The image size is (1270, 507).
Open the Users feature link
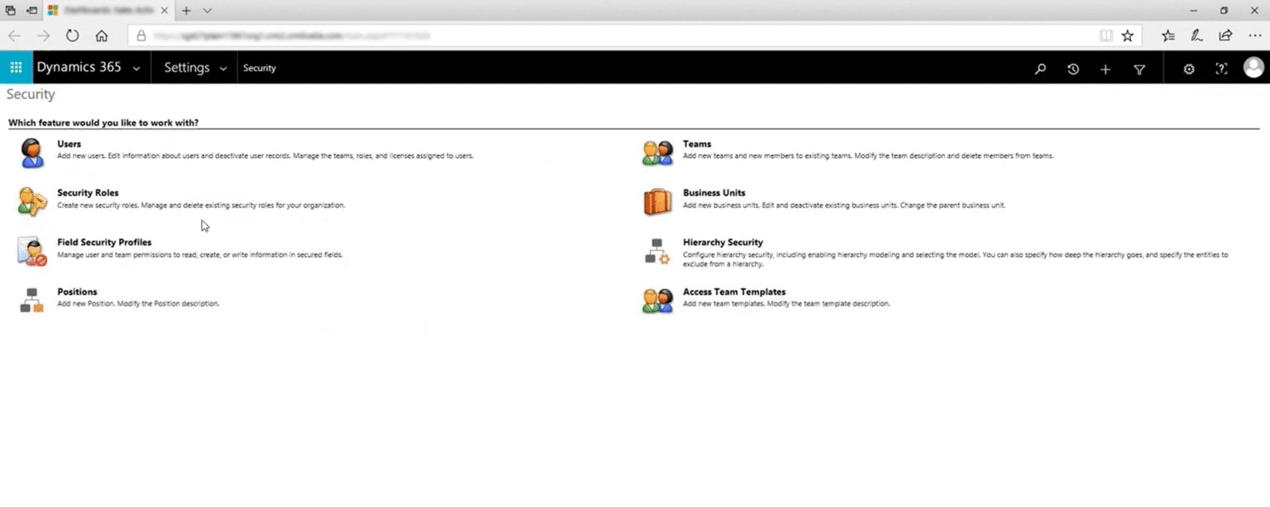click(x=69, y=144)
